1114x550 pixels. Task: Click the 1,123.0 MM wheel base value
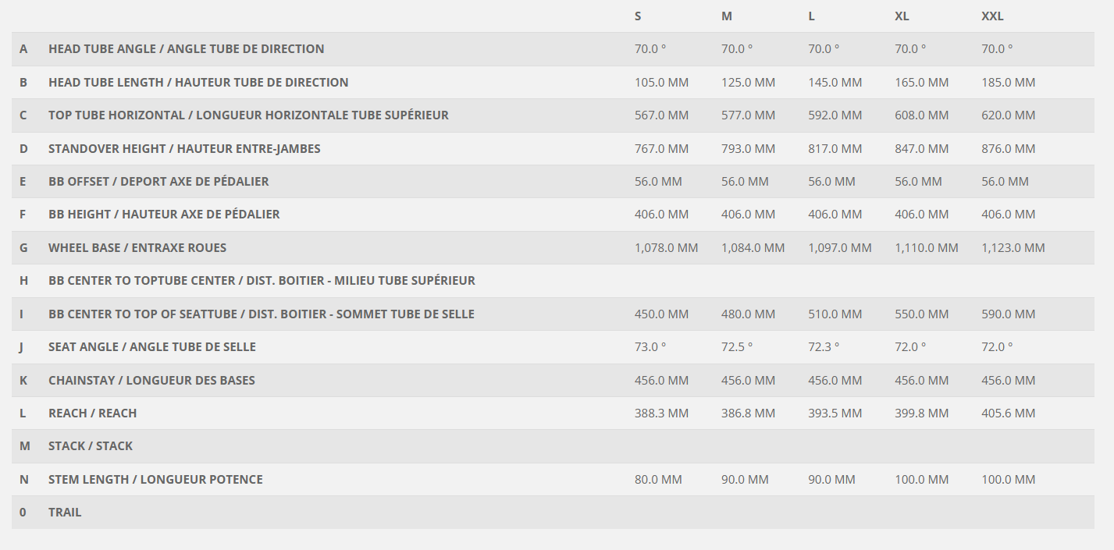pyautogui.click(x=1013, y=248)
